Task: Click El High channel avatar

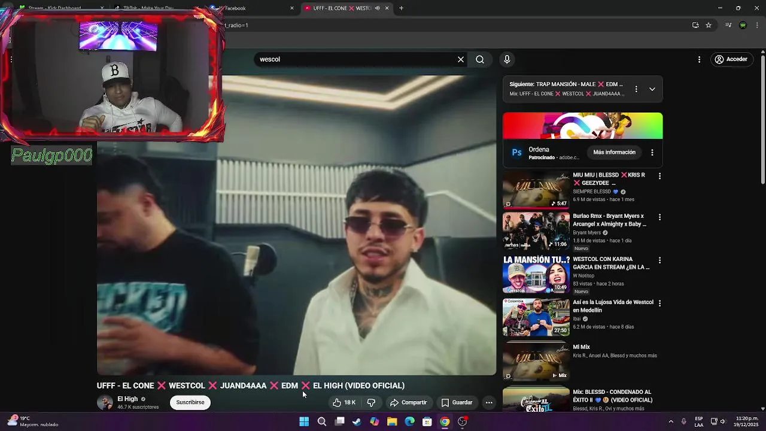Action: pyautogui.click(x=105, y=402)
